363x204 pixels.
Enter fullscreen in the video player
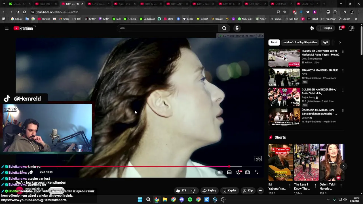[256, 172]
